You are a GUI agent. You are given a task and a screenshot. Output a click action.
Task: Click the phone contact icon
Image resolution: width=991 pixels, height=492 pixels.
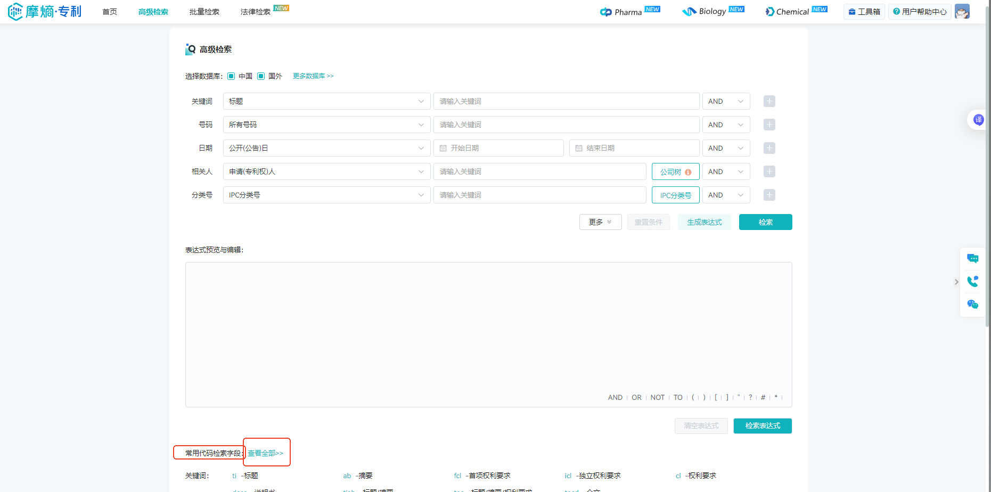coord(972,282)
